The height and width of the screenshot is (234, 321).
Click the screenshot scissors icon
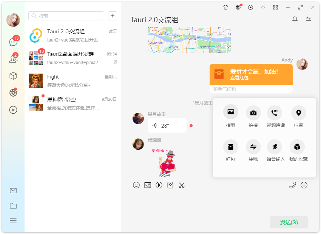tap(182, 185)
